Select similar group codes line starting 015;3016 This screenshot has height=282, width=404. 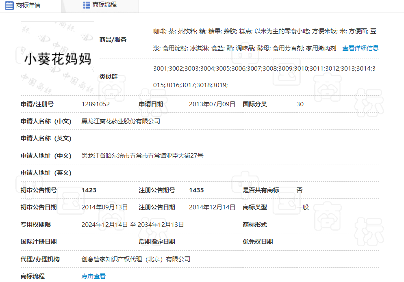[190, 85]
